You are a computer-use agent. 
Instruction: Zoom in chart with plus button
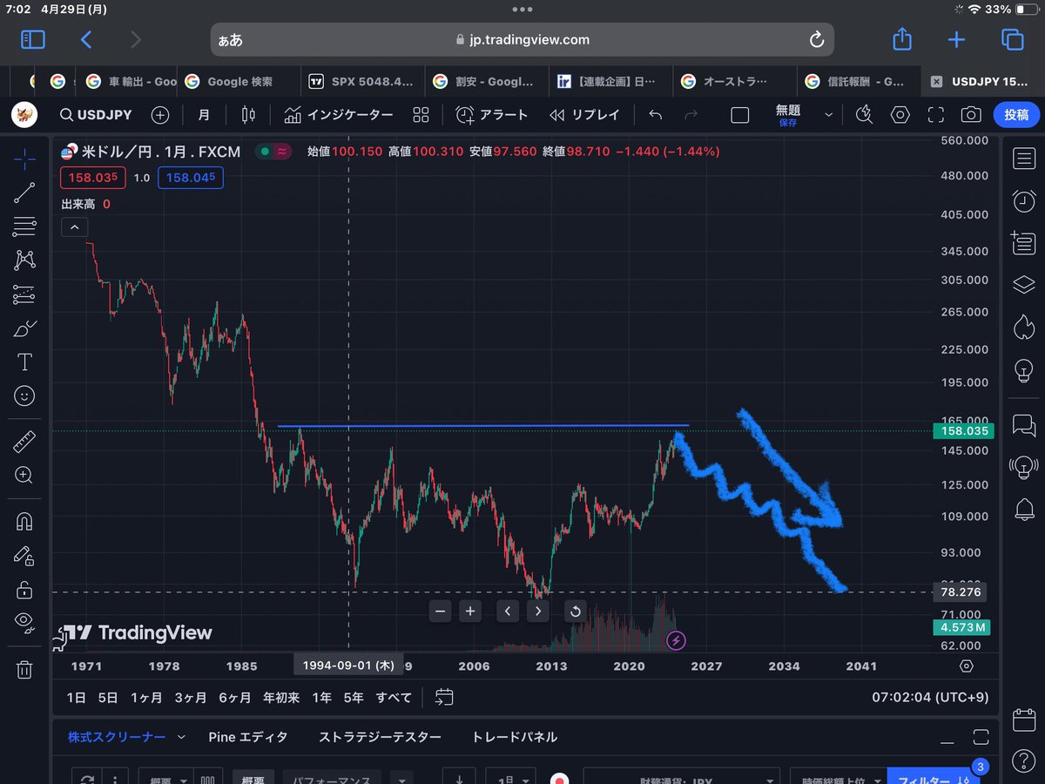[x=470, y=612]
